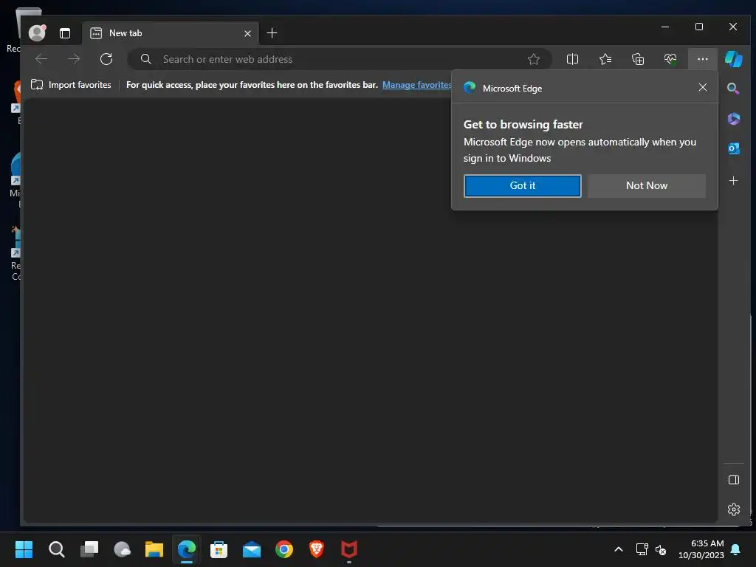Open network status tray icon

642,549
